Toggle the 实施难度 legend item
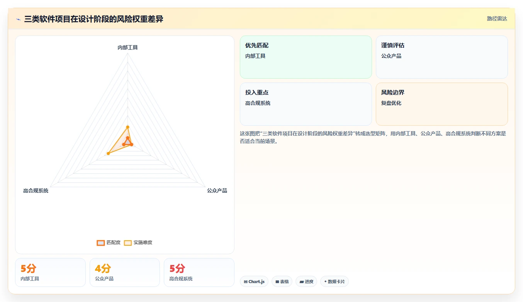Image resolution: width=523 pixels, height=302 pixels. (x=138, y=243)
